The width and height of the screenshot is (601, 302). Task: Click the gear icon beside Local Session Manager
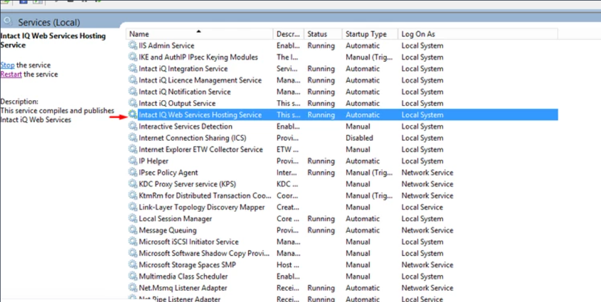click(133, 219)
